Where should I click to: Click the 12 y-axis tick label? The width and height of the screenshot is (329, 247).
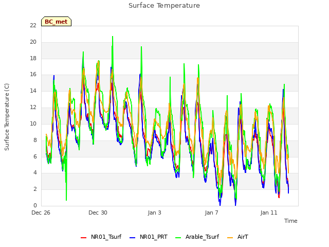[33, 107]
